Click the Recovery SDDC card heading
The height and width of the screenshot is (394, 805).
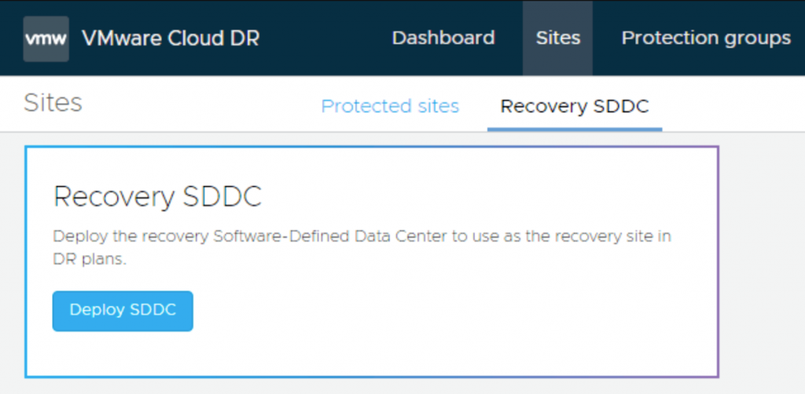click(157, 197)
